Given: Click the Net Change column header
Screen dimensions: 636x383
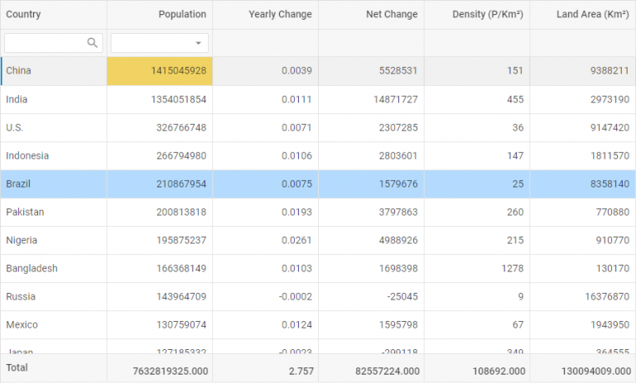Looking at the screenshot, I should tap(392, 15).
